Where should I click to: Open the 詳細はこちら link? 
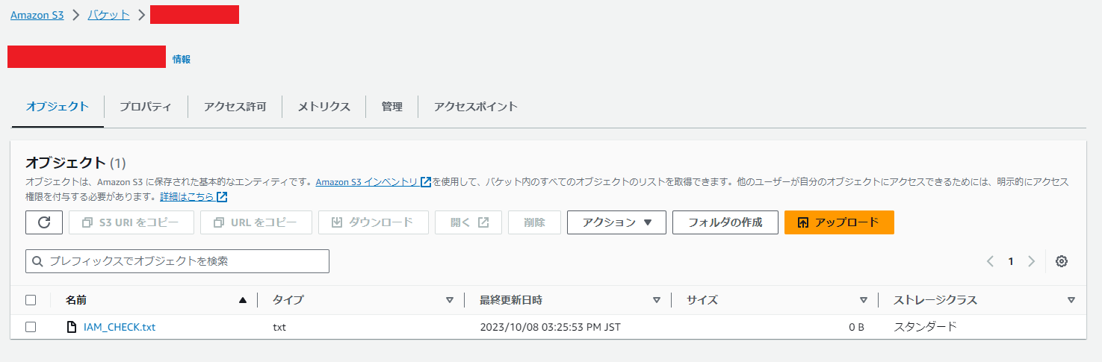187,197
